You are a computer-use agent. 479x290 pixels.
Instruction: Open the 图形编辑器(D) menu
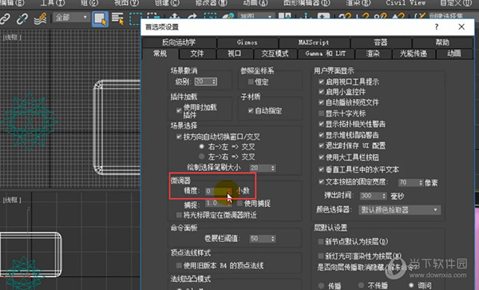point(307,3)
